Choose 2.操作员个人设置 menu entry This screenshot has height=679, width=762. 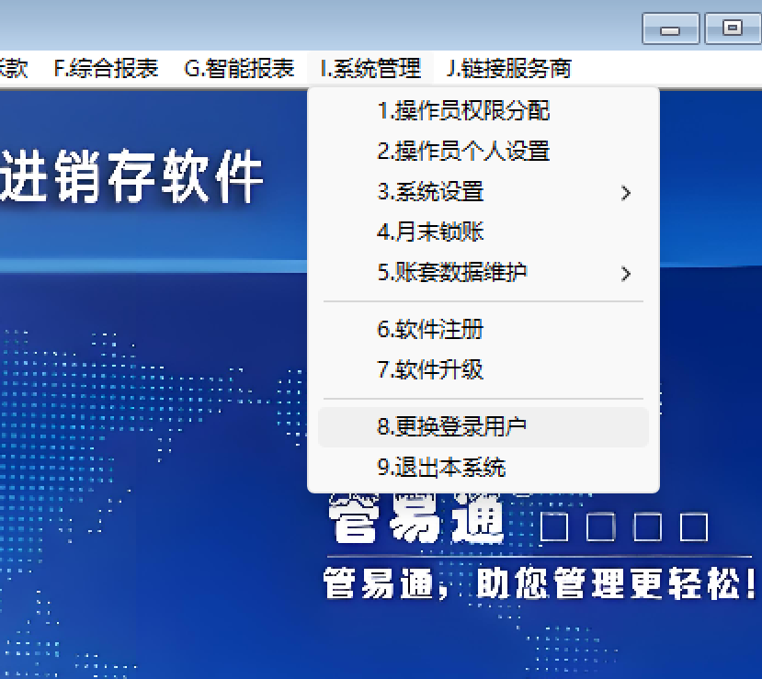(463, 152)
